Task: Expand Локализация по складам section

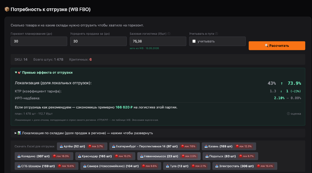Action: point(84,133)
